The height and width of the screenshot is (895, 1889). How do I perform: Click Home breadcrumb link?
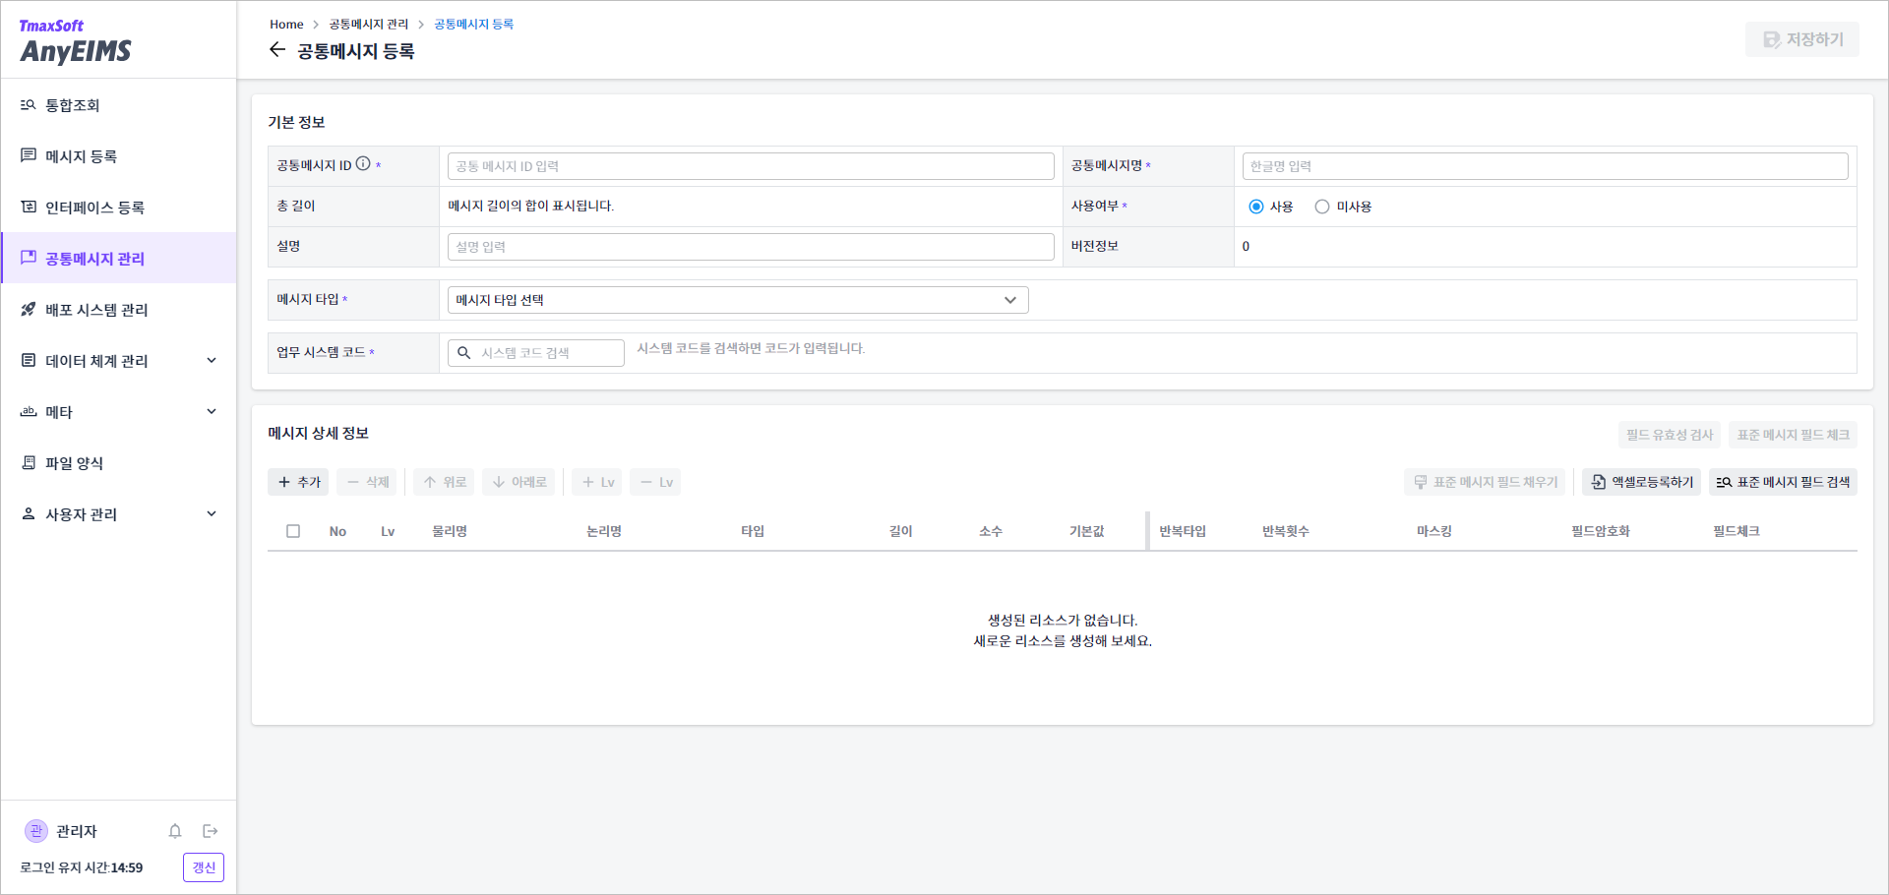[x=286, y=25]
